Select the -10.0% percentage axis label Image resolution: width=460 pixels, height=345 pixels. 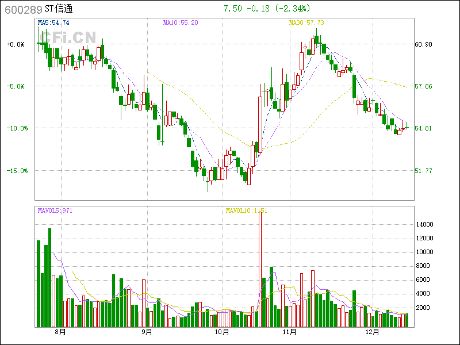(16, 128)
